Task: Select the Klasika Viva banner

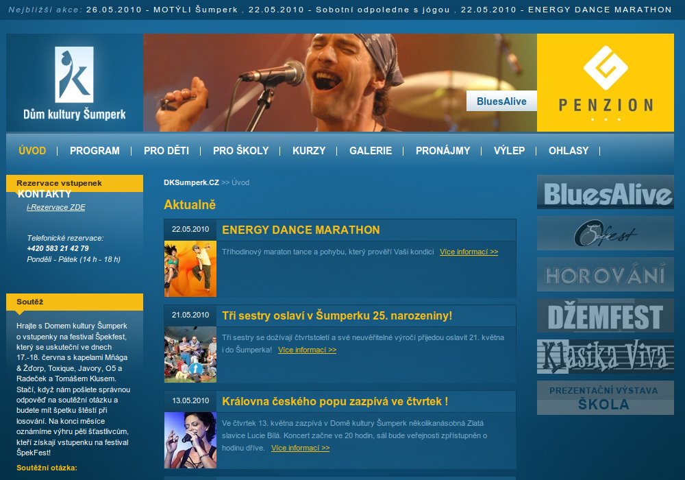Action: 605,357
